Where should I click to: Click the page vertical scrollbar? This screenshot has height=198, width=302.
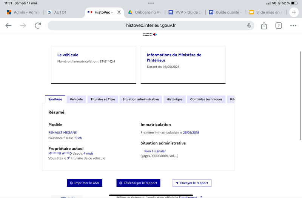300,96
